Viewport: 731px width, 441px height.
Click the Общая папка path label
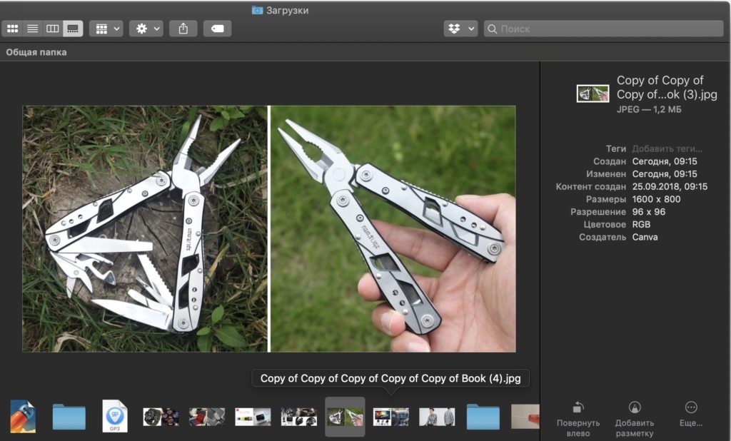click(x=36, y=52)
